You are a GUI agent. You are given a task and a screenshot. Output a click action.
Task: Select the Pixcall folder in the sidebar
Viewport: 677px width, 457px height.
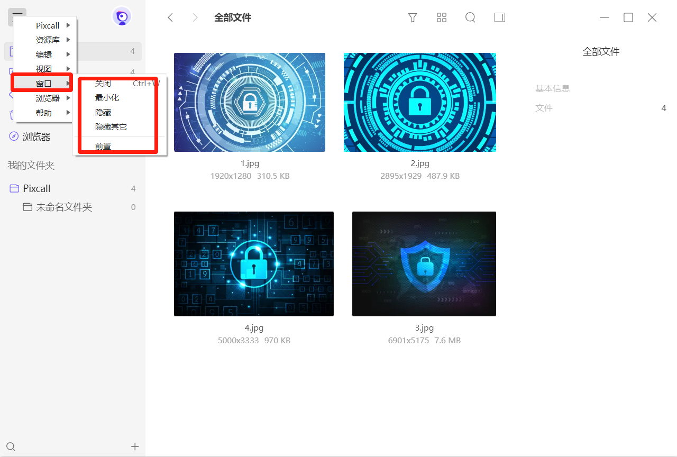[73, 188]
